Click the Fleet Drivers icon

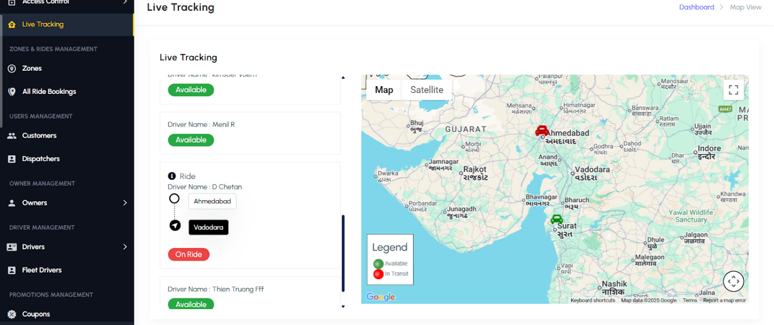coord(12,270)
